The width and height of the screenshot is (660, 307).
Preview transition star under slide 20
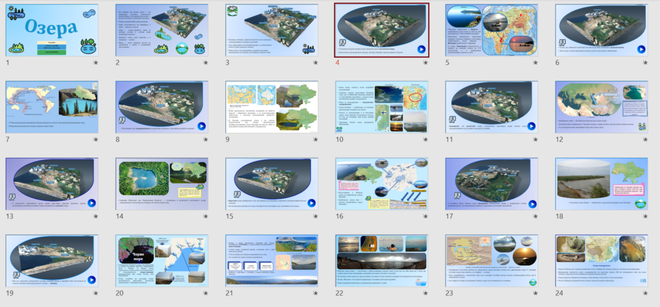(206, 293)
